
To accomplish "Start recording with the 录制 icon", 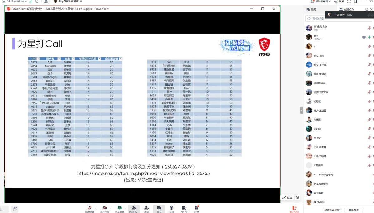I will click(x=172, y=209).
